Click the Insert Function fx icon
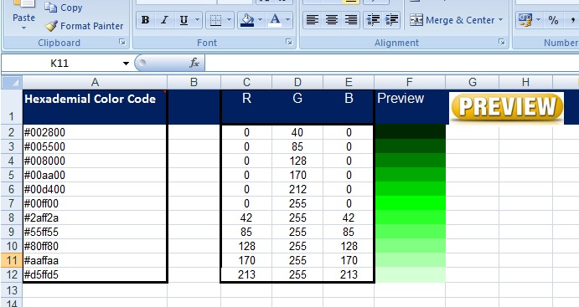Screen dimensions: 579x307 [x=194, y=63]
